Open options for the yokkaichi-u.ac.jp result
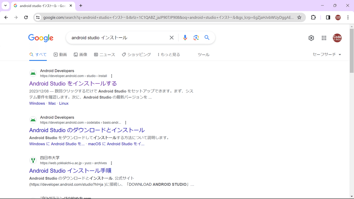Image resolution: width=354 pixels, height=199 pixels. [x=111, y=163]
